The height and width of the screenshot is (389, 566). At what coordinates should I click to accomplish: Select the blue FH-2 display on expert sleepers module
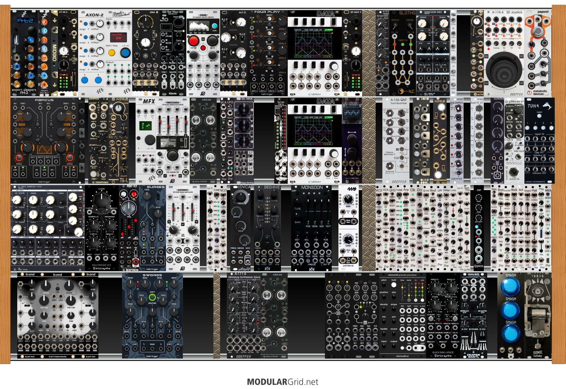pos(25,21)
